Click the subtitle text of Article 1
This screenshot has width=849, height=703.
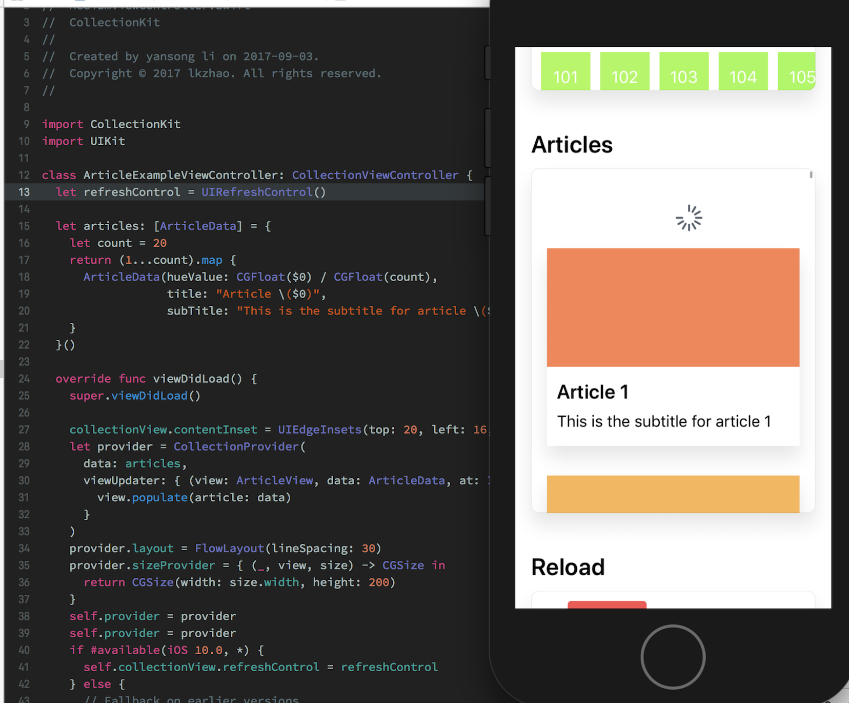(x=664, y=421)
